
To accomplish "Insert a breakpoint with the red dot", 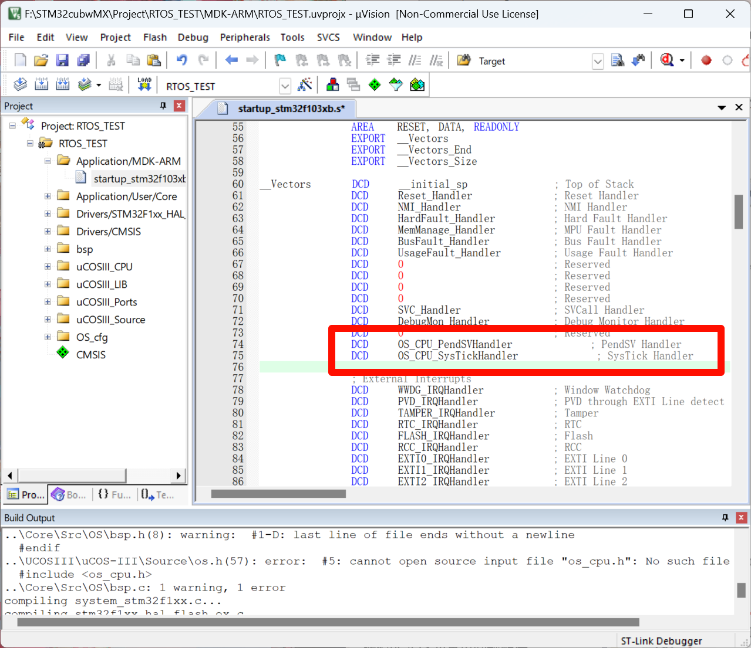I will [706, 60].
